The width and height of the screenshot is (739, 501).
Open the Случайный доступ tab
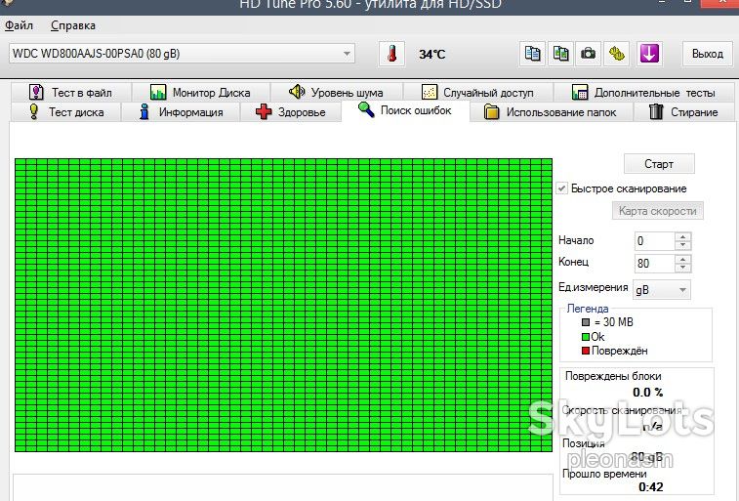[x=478, y=92]
